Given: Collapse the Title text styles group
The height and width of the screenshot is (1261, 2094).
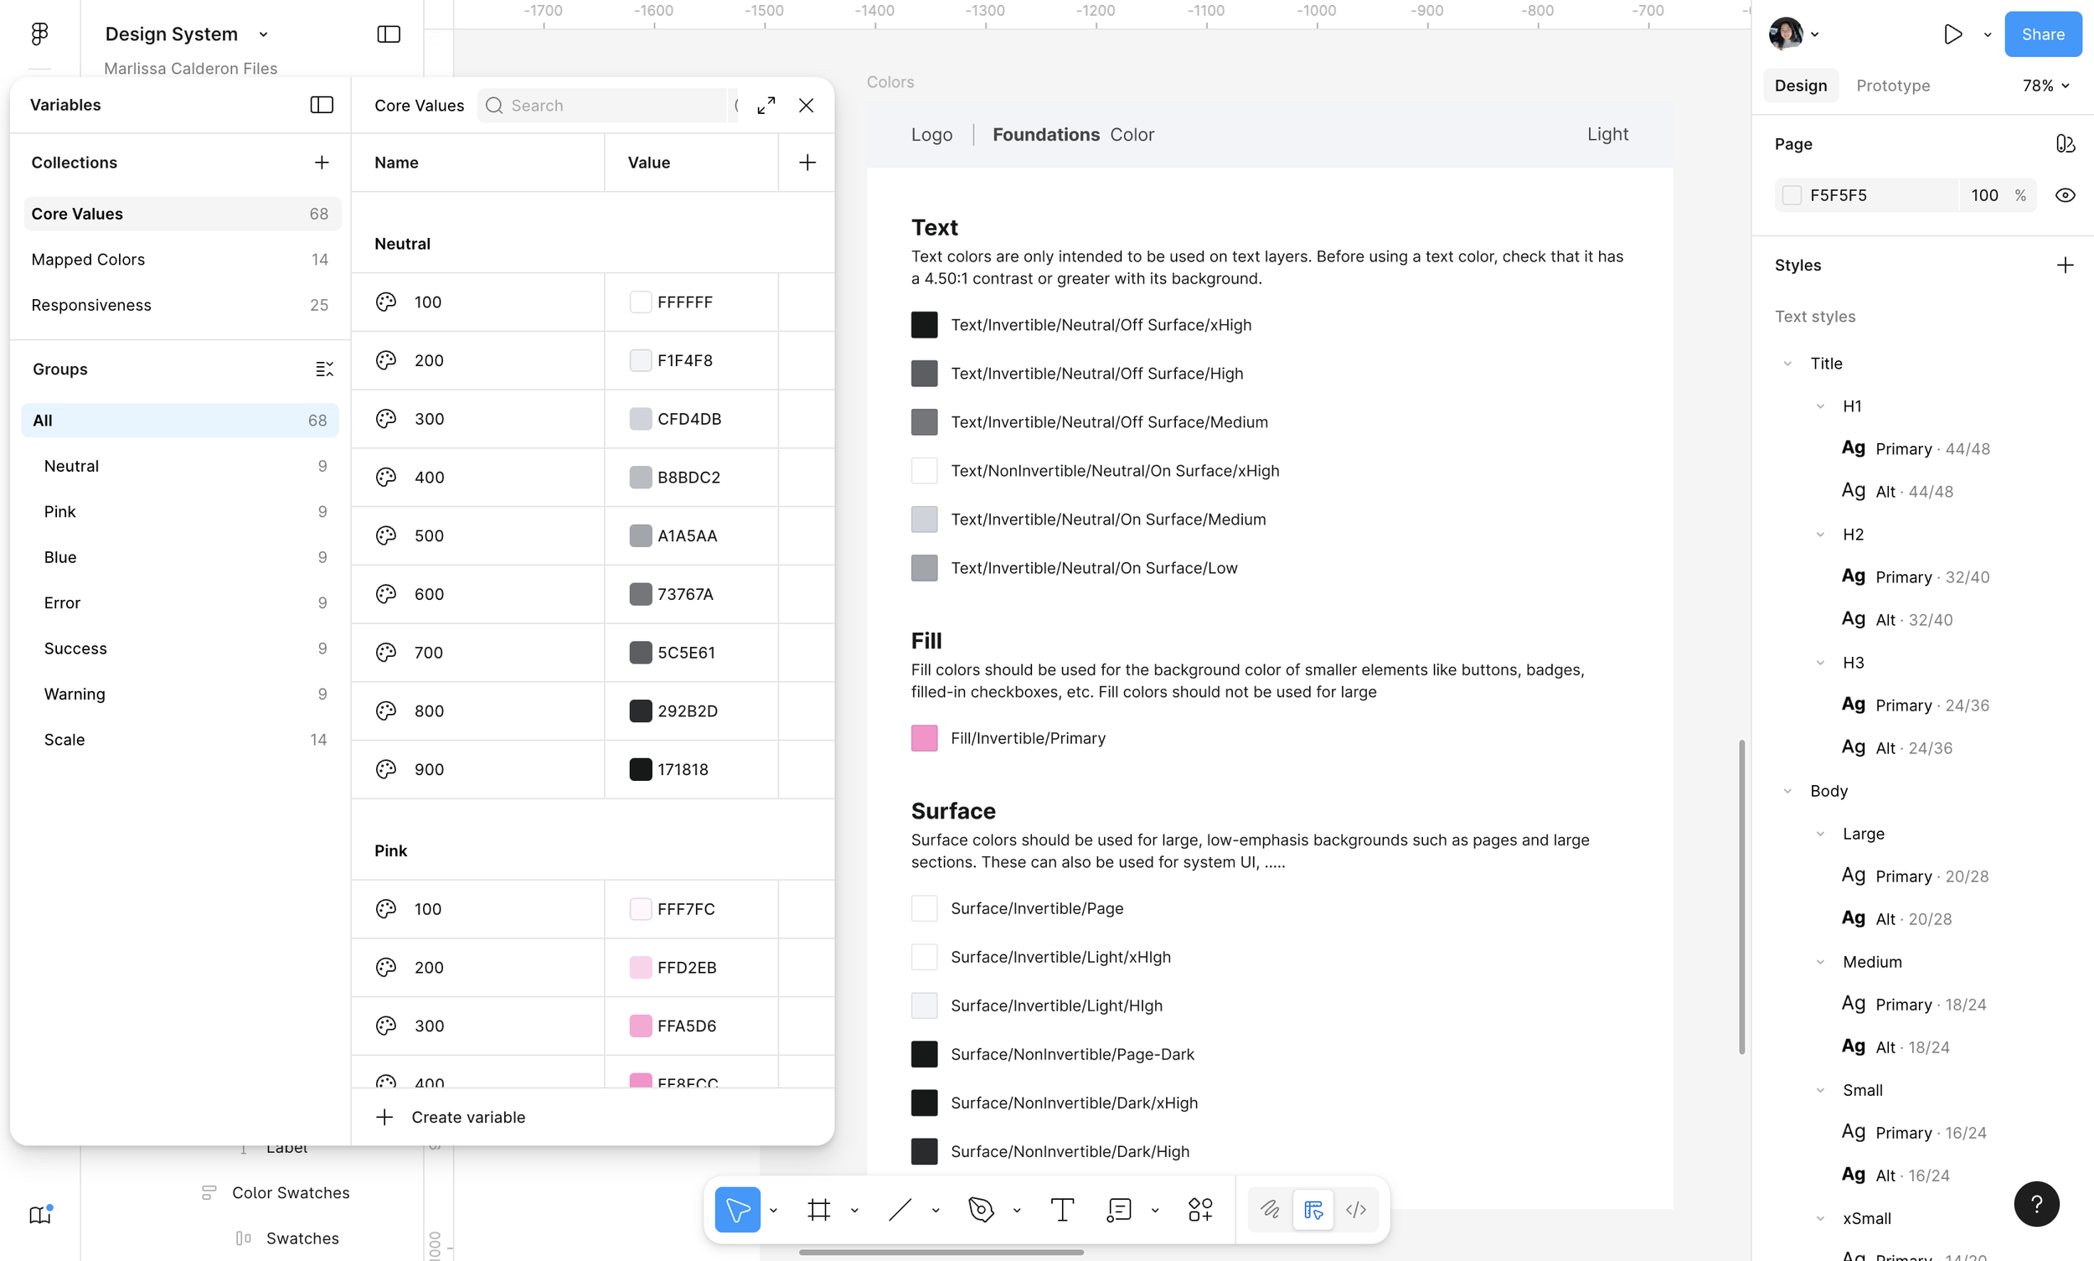Looking at the screenshot, I should [x=1787, y=364].
